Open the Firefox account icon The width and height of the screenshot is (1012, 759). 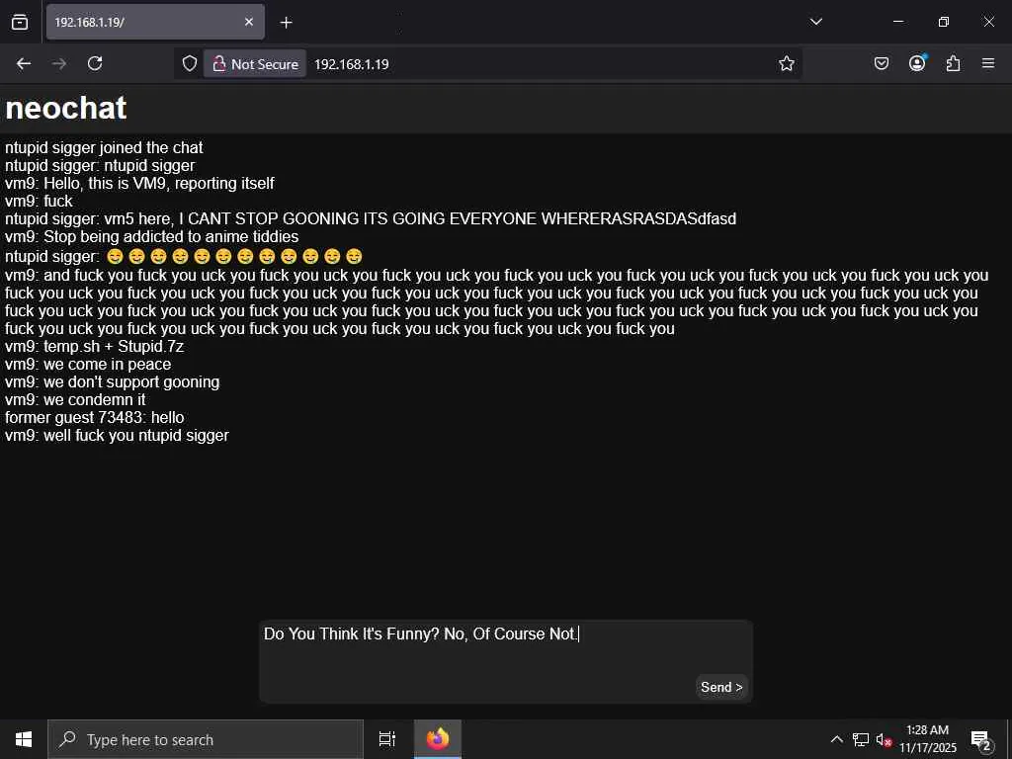917,62
